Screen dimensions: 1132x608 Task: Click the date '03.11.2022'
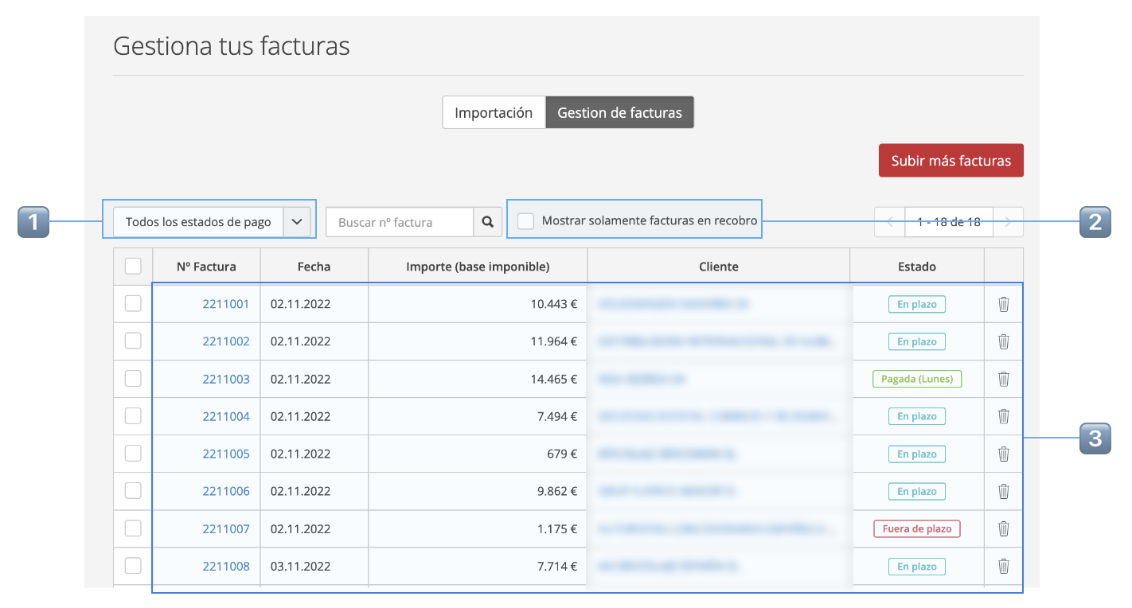(300, 566)
